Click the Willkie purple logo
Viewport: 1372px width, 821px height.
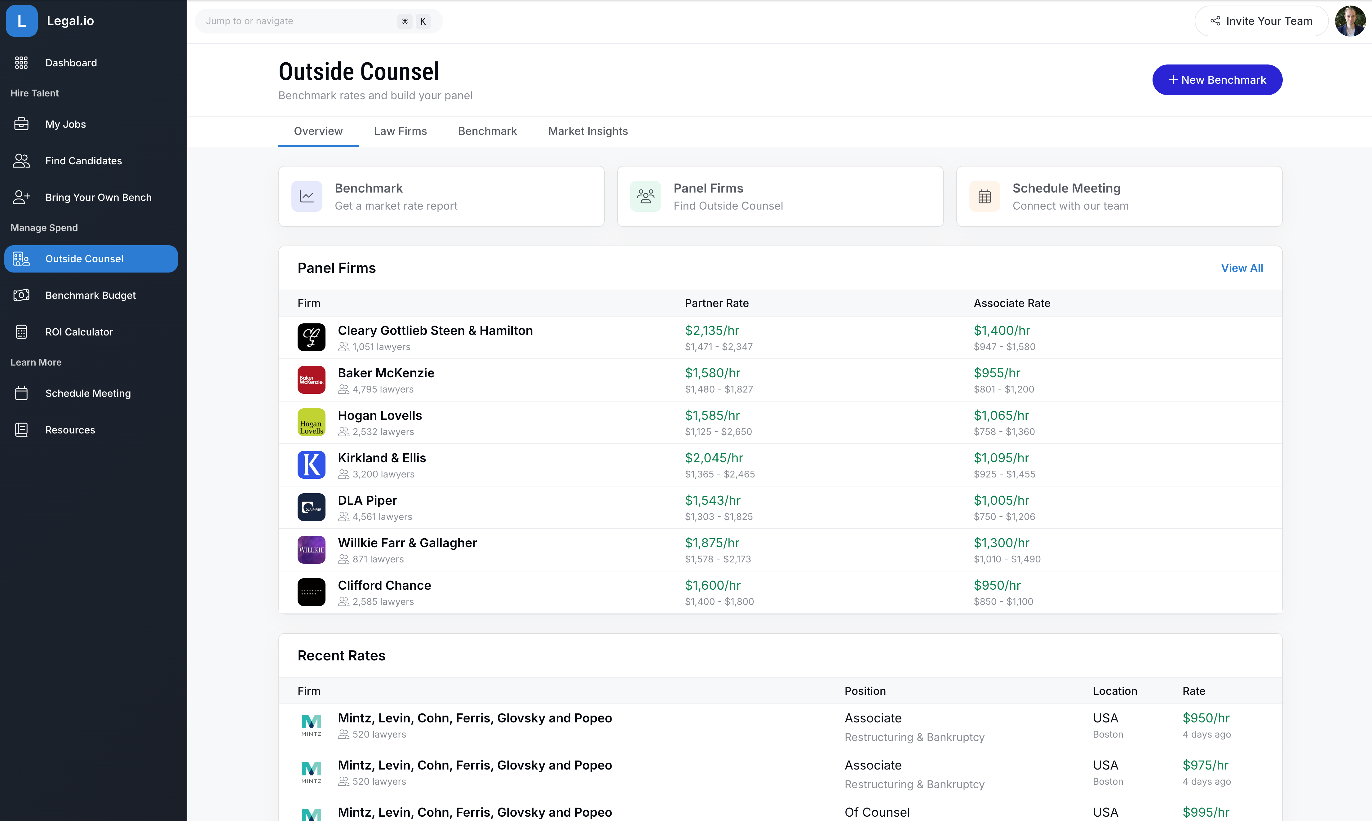(311, 550)
